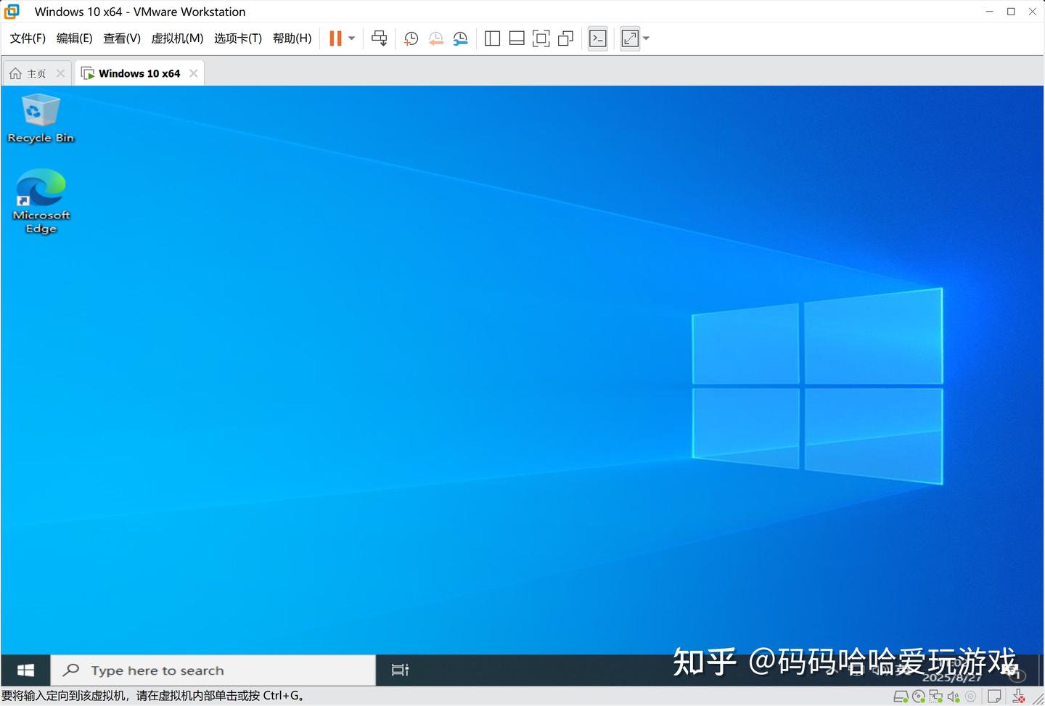The height and width of the screenshot is (706, 1045).
Task: Send Ctrl+Alt+Del to the guest OS
Action: tap(379, 38)
